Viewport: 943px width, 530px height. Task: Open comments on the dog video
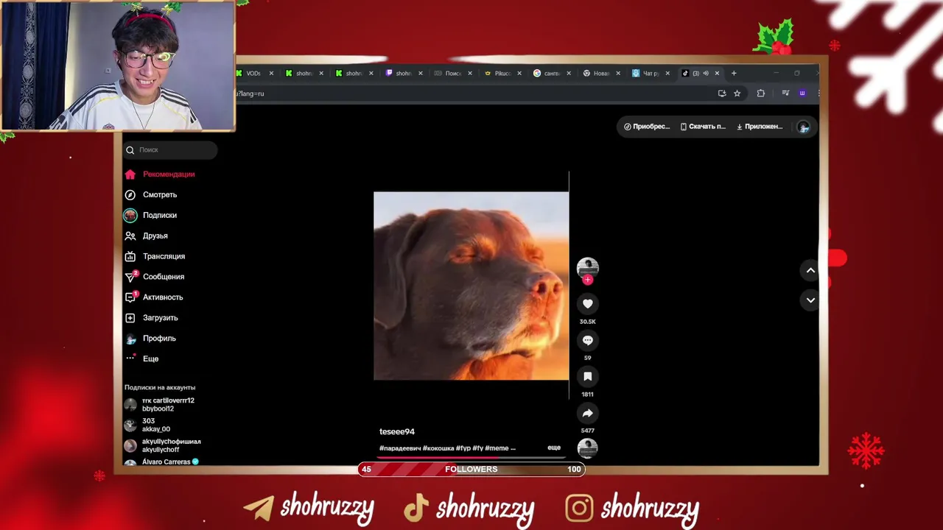tap(587, 340)
